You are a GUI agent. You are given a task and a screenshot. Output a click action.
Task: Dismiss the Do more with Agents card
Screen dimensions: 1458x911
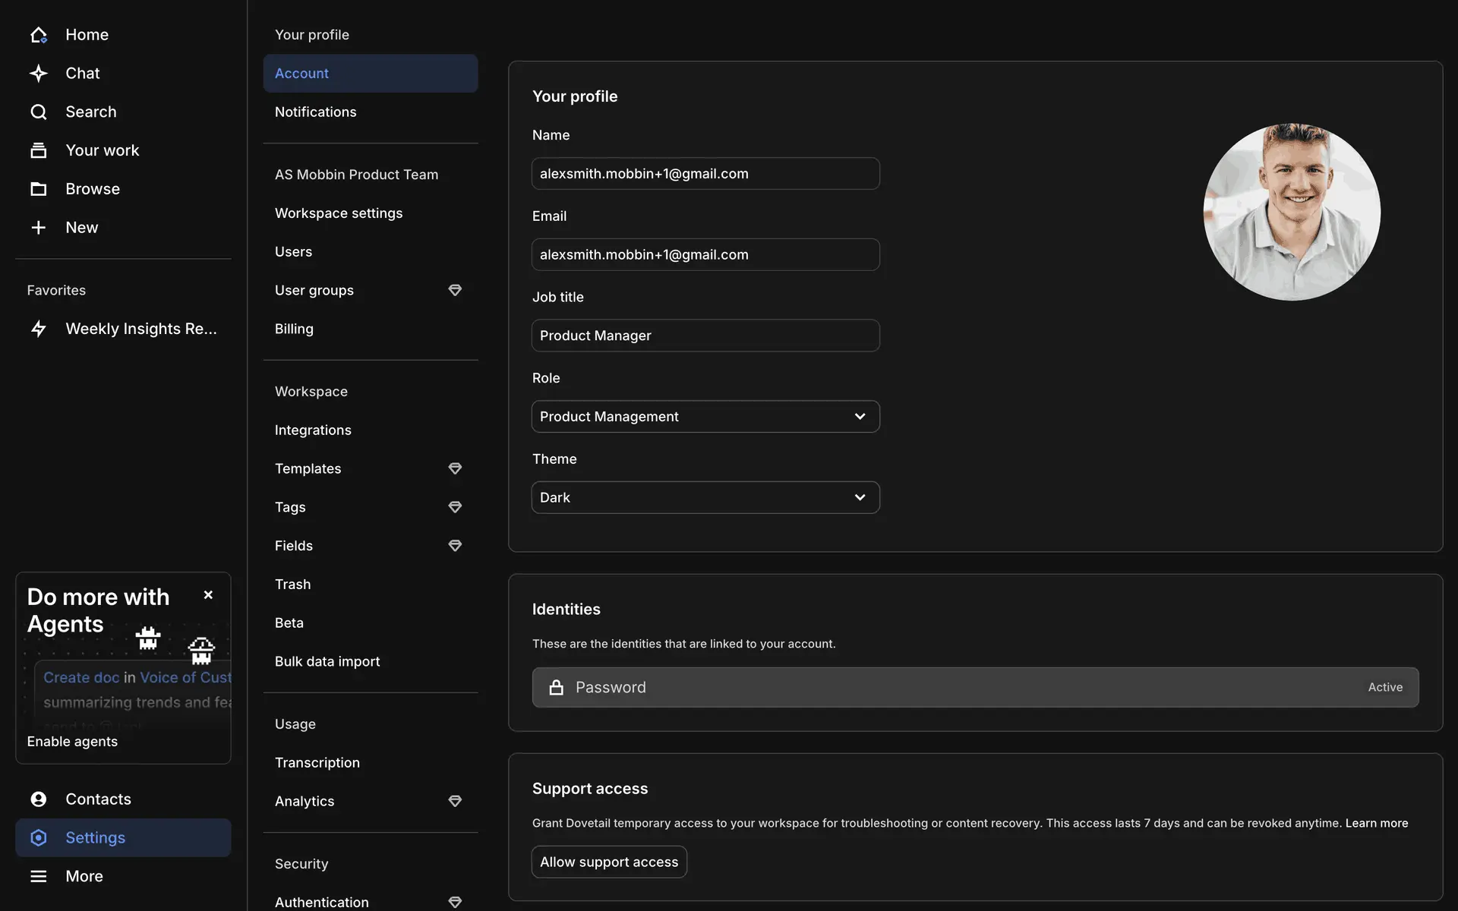click(208, 595)
